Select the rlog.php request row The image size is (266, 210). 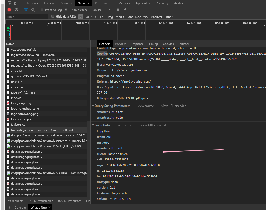click(46, 135)
